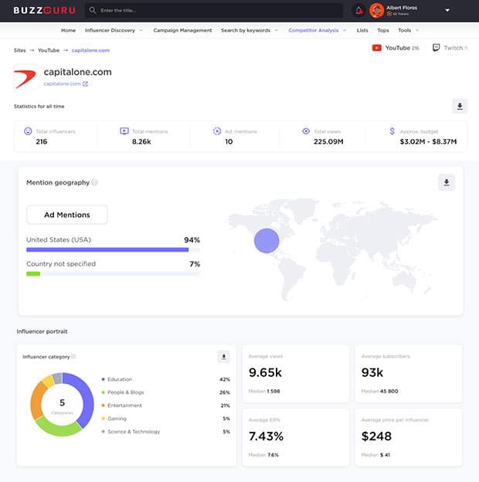Click the YouTube platform icon

[x=376, y=48]
